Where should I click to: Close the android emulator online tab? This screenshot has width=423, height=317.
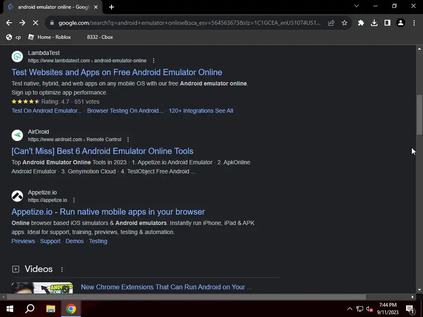pyautogui.click(x=96, y=7)
